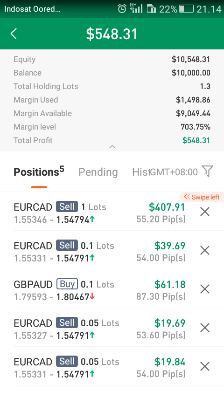Viewport: 224px width, 398px height.
Task: Tap the back arrow in green header
Action: [x=14, y=34]
